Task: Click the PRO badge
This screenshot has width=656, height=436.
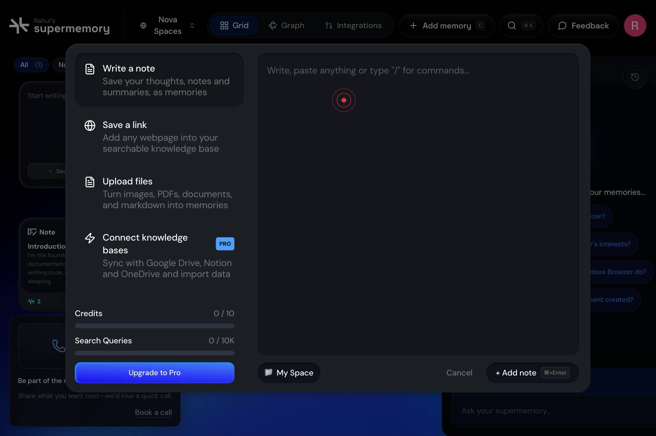Action: 225,244
